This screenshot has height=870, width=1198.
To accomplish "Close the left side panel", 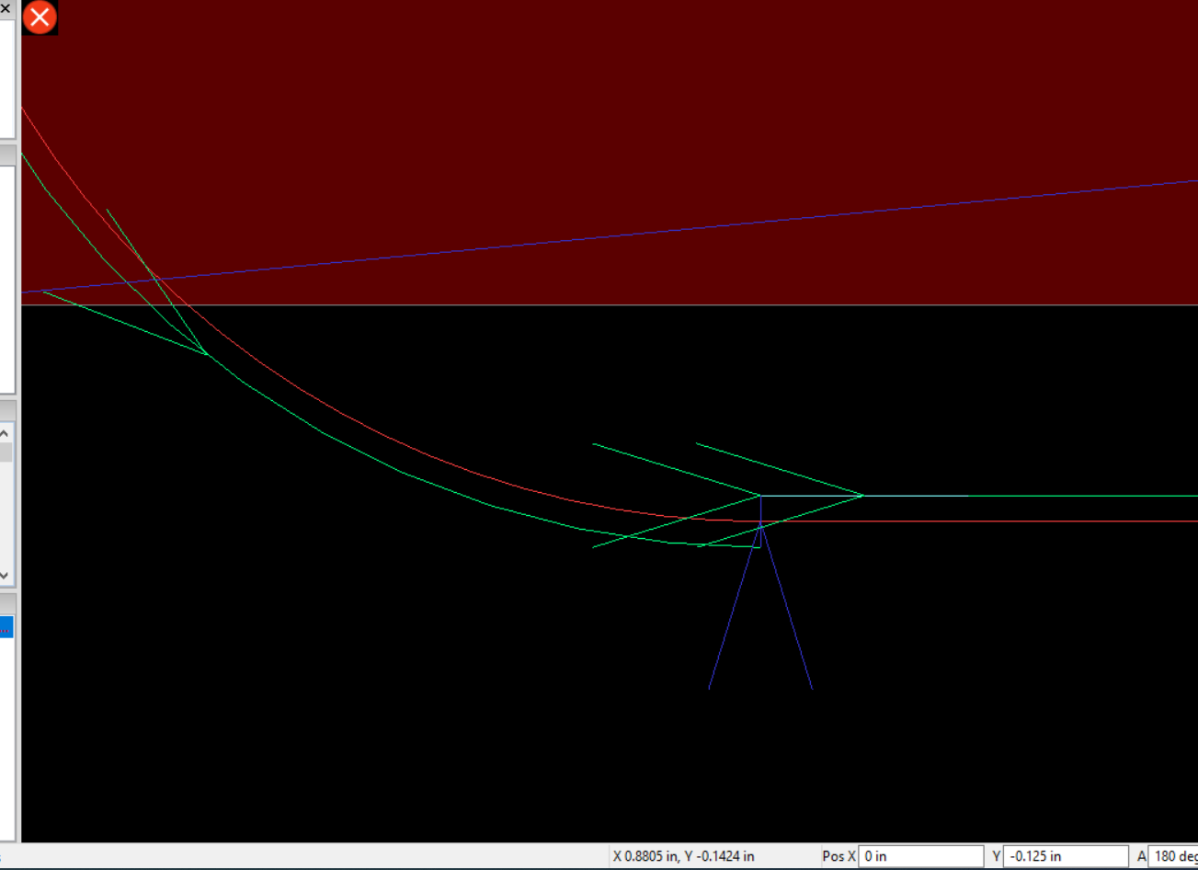I will [x=5, y=7].
